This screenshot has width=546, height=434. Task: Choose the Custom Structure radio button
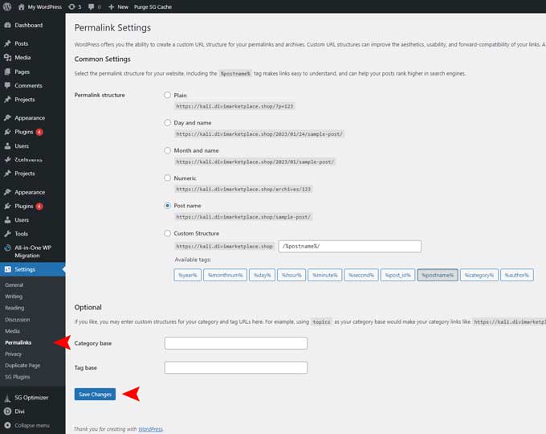[167, 233]
